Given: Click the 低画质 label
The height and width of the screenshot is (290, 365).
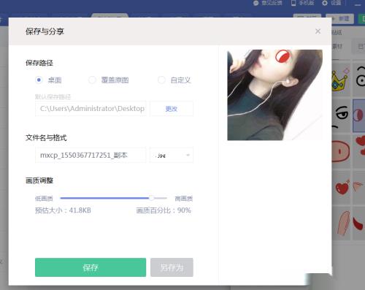Looking at the screenshot, I should [44, 199].
